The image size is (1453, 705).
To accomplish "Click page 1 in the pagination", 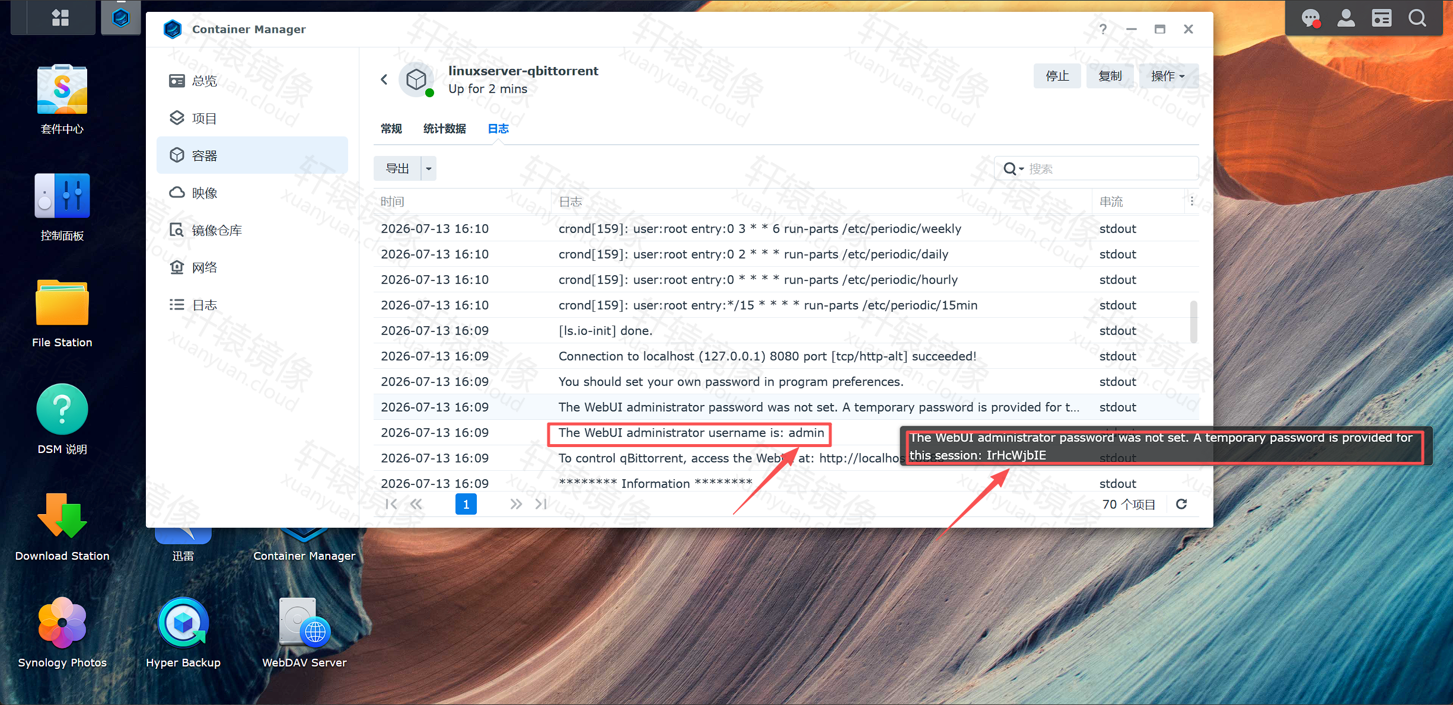I will pyautogui.click(x=466, y=504).
